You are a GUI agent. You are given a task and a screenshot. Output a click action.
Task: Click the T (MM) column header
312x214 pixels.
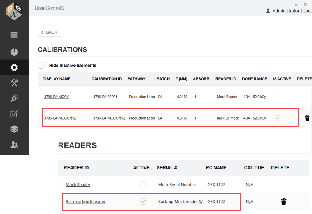click(181, 79)
